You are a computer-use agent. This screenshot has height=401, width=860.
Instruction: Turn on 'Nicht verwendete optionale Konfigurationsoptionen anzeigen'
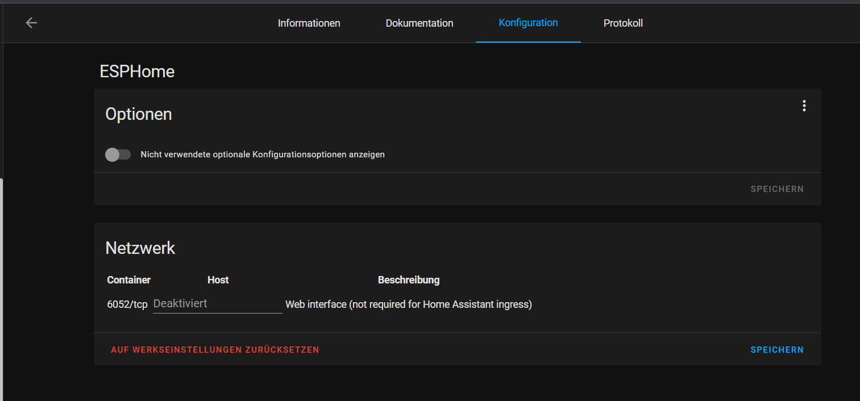[118, 154]
